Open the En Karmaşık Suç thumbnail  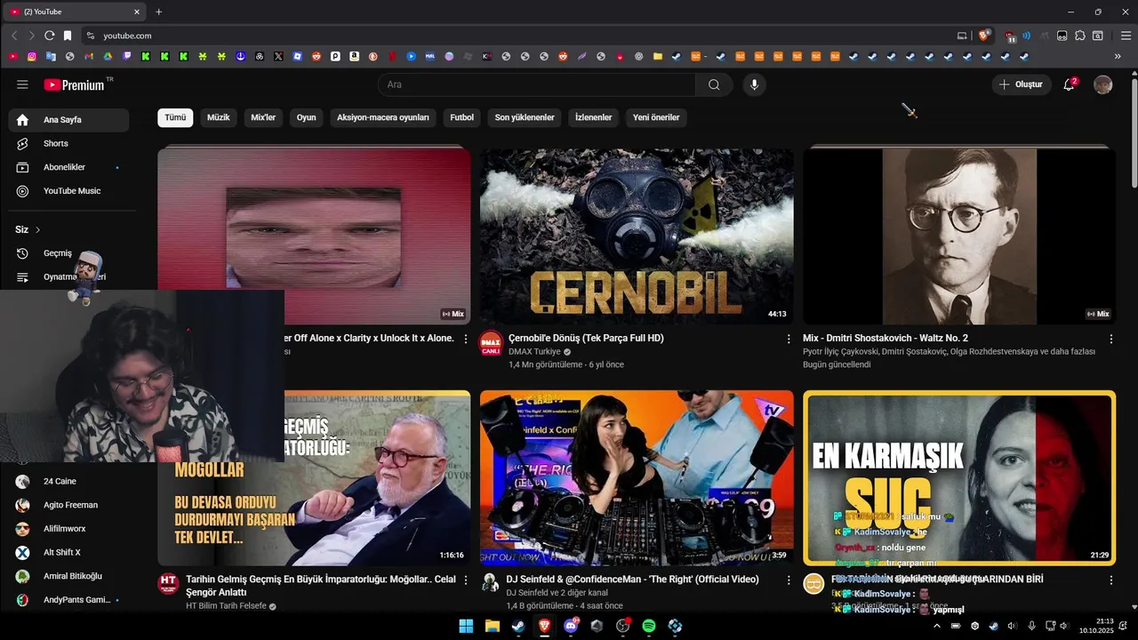pos(959,478)
